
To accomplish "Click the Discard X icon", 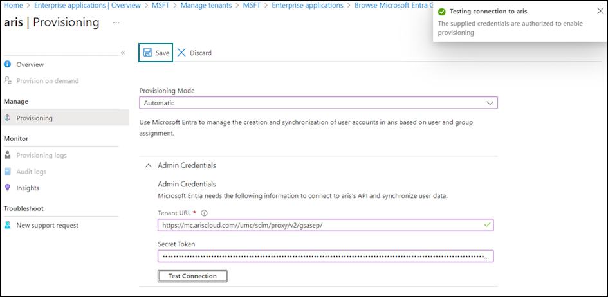I will coord(181,53).
